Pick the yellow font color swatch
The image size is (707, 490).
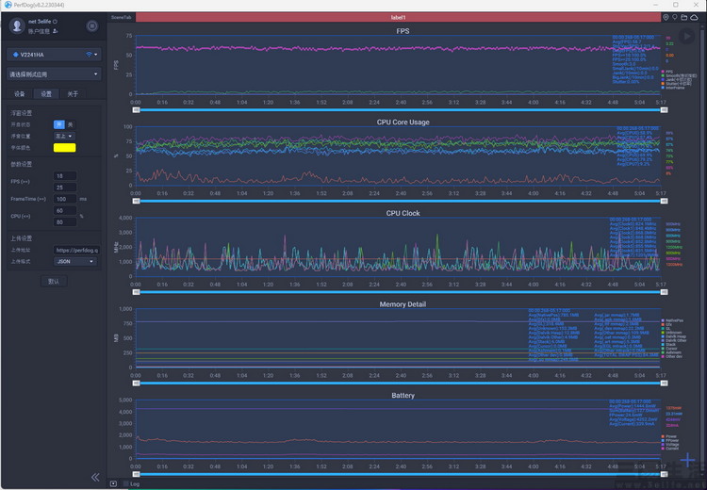pos(64,147)
